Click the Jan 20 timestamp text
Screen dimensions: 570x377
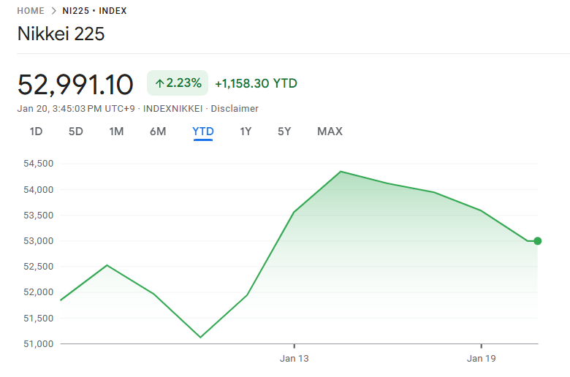click(x=76, y=109)
